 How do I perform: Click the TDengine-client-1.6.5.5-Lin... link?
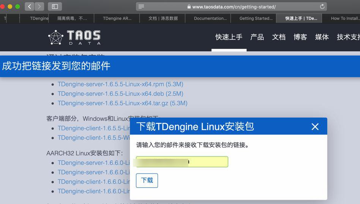pos(94,128)
